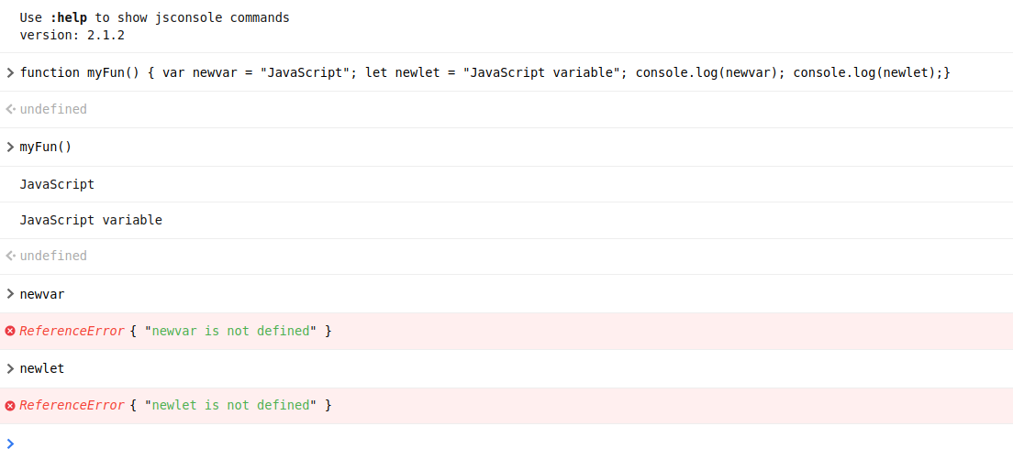Image resolution: width=1013 pixels, height=470 pixels.
Task: Click the return arrow beside first undefined result
Action: click(10, 109)
